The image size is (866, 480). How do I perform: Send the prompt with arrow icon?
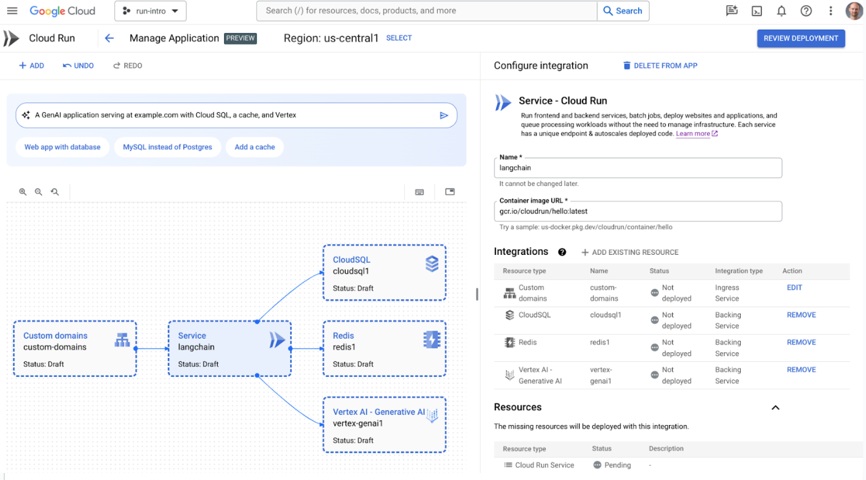[x=444, y=115]
